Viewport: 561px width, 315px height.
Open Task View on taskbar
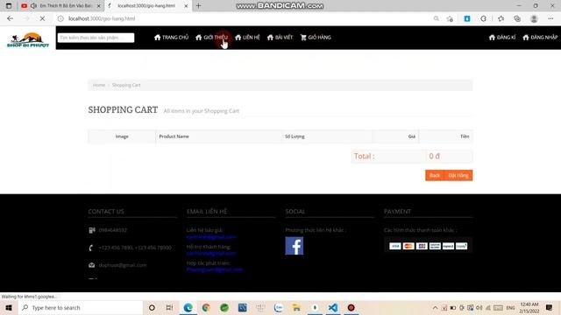(169, 307)
